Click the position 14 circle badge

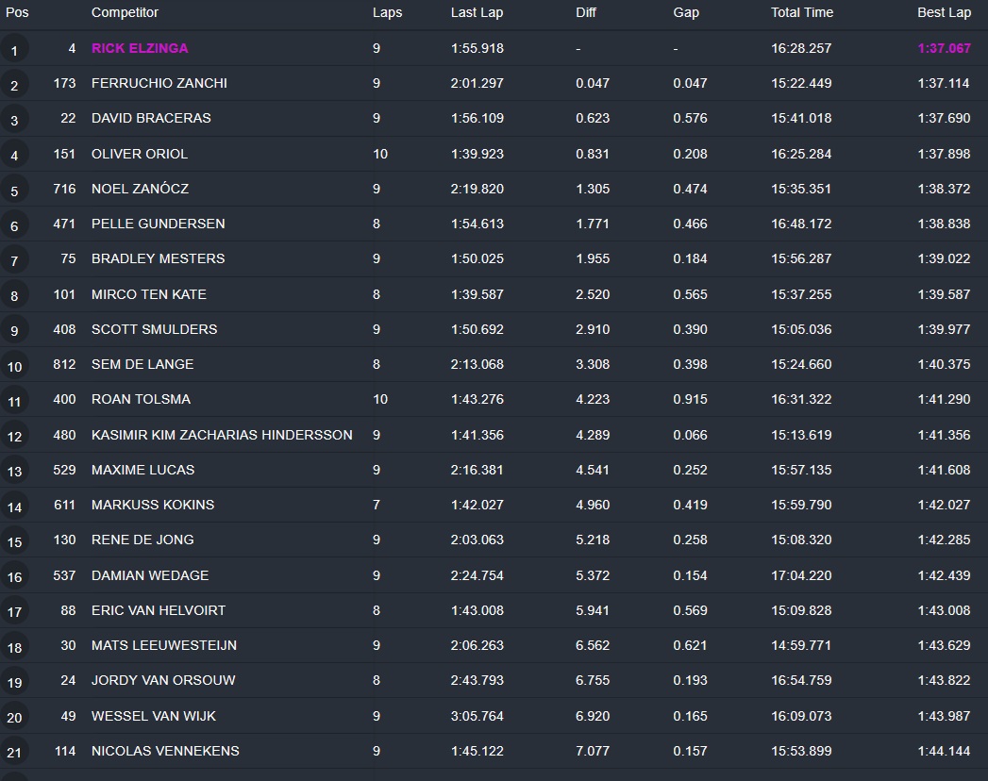pyautogui.click(x=14, y=506)
